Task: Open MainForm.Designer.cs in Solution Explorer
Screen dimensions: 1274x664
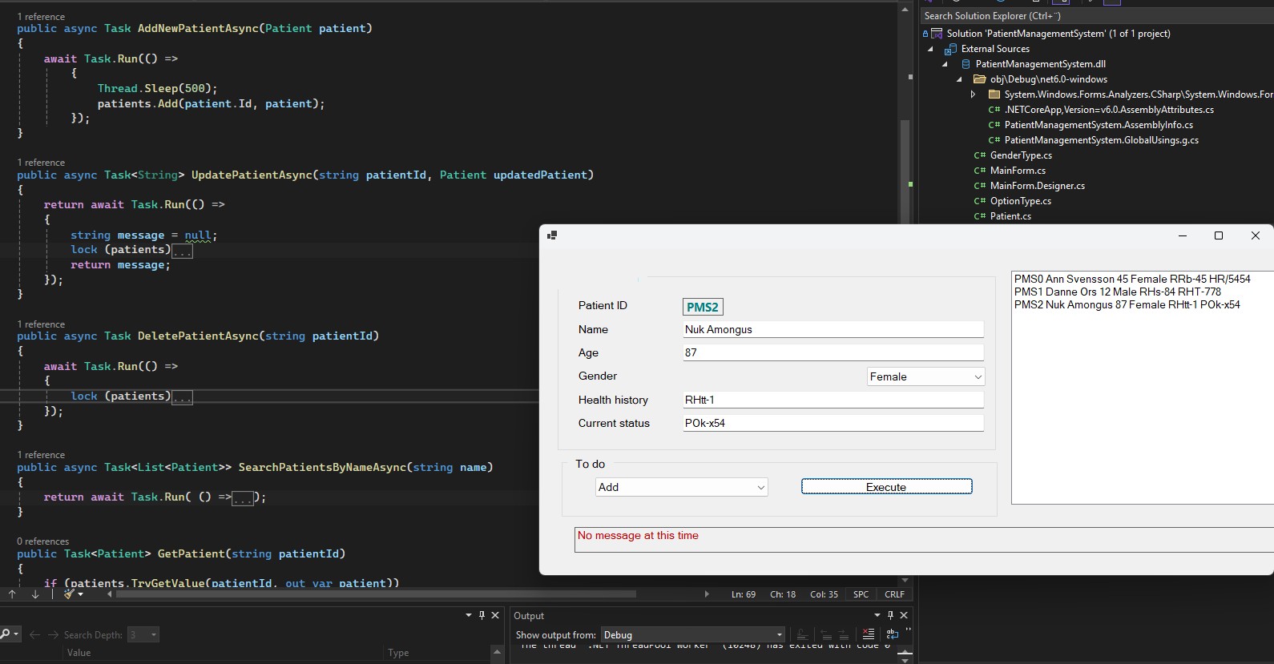Action: tap(1037, 186)
